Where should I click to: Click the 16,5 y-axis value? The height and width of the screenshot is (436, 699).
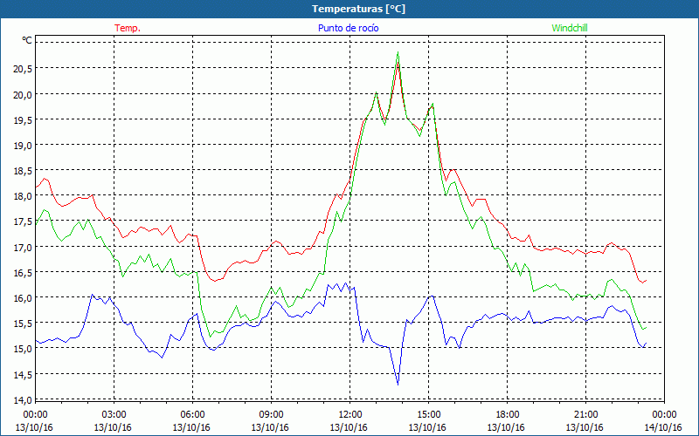(x=21, y=272)
